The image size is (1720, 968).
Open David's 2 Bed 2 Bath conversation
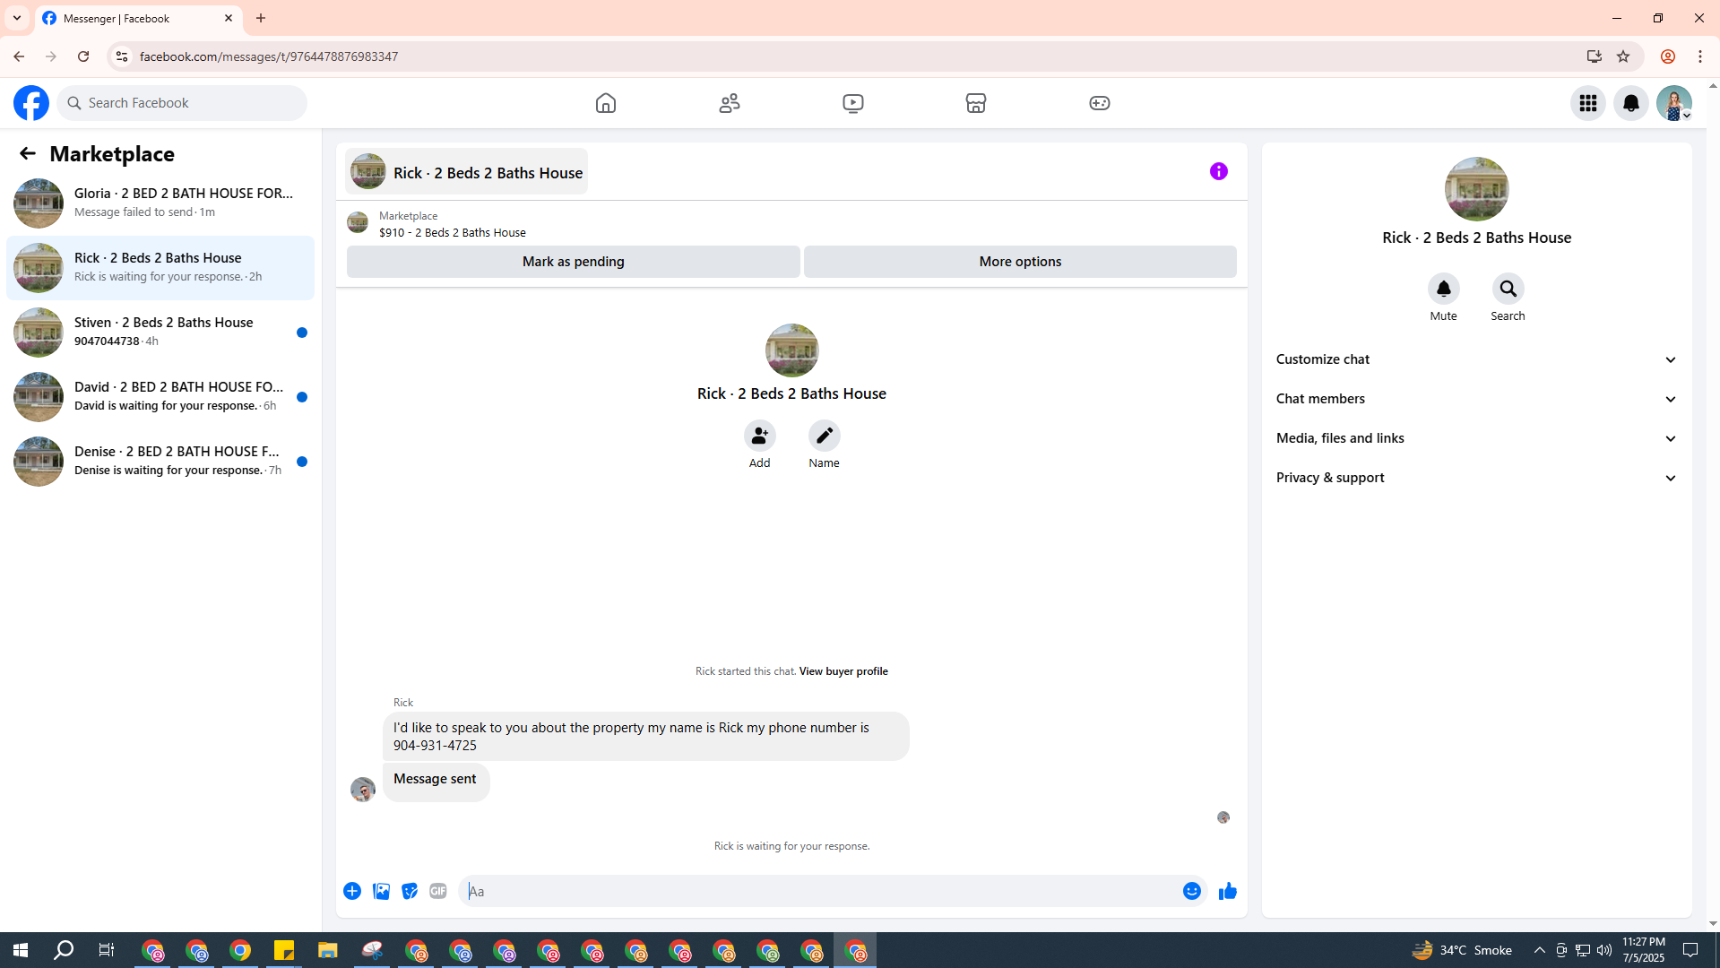(160, 397)
